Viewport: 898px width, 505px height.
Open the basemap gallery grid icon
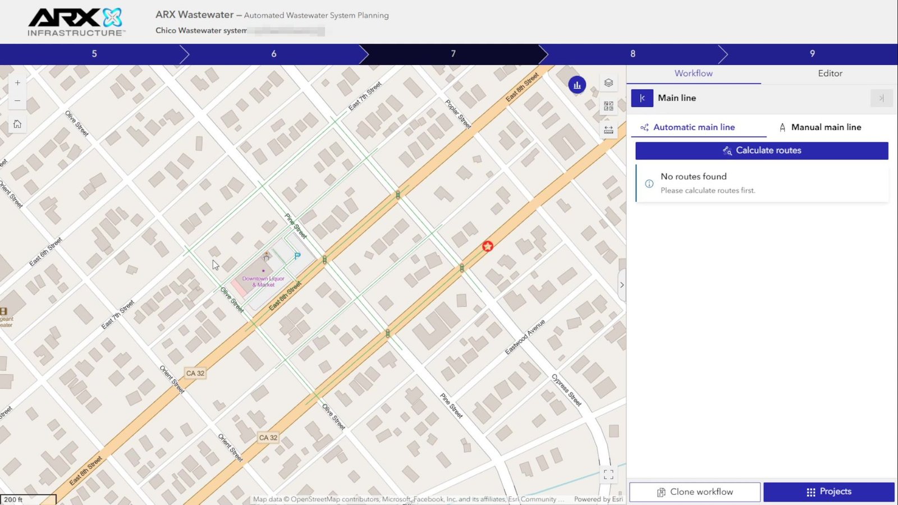(x=608, y=106)
